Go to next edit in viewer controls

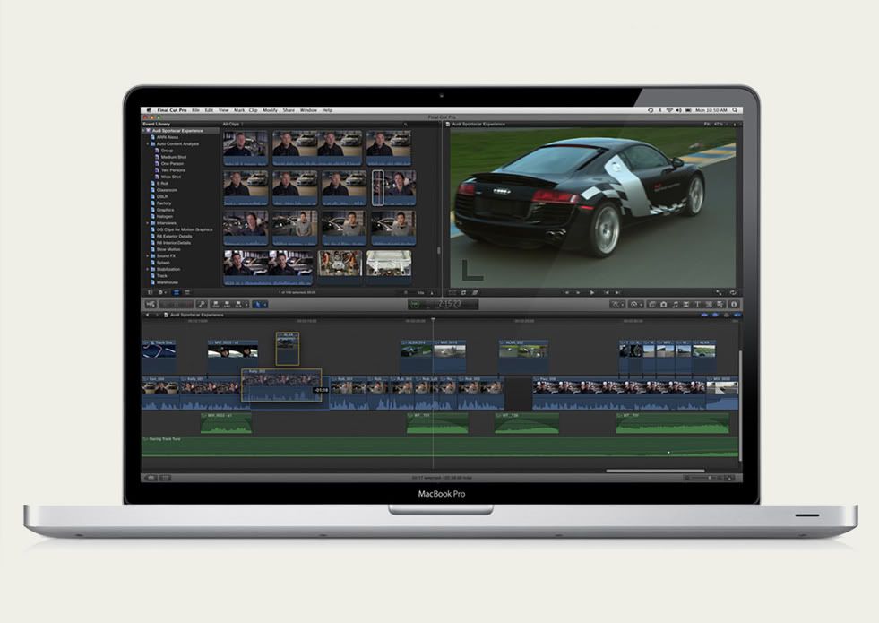(617, 293)
